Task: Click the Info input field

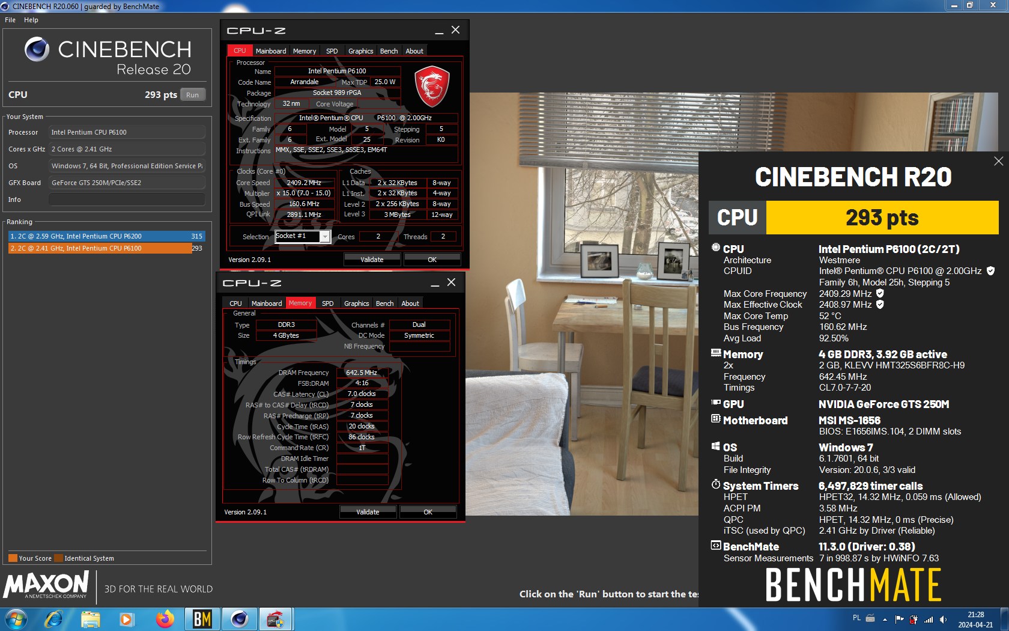Action: 127,200
